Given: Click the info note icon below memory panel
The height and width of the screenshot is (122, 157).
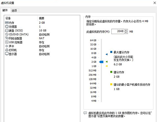Looking at the screenshot, I should click(85, 113).
